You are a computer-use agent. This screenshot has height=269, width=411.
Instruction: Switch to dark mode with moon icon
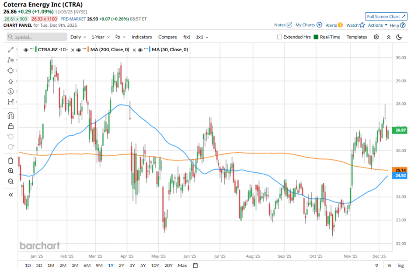click(399, 37)
